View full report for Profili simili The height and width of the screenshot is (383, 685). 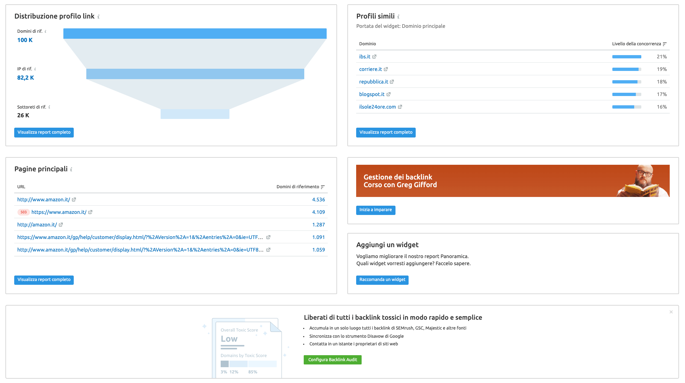tap(386, 132)
